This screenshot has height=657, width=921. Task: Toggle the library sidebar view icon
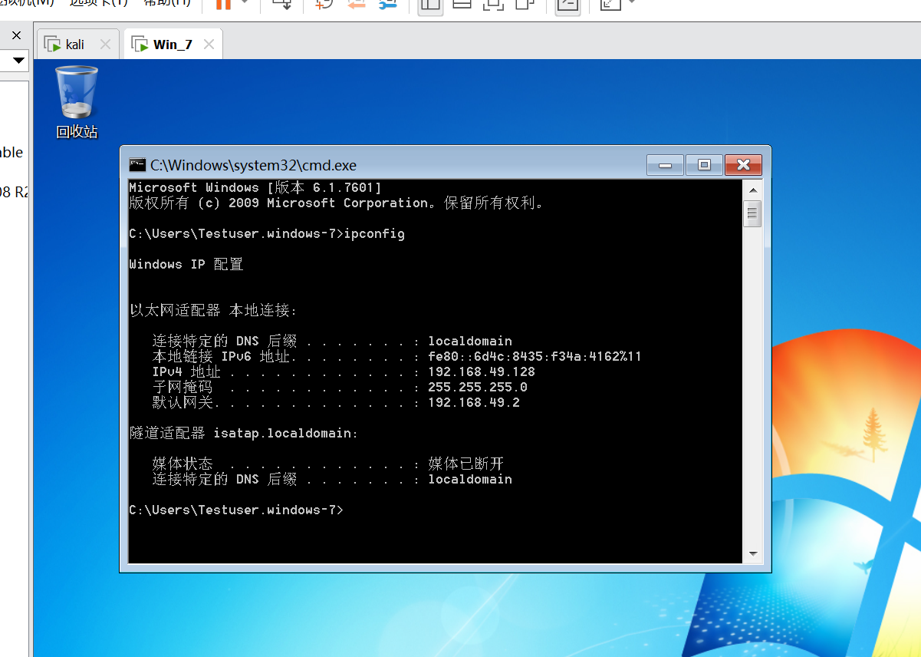pos(430,4)
